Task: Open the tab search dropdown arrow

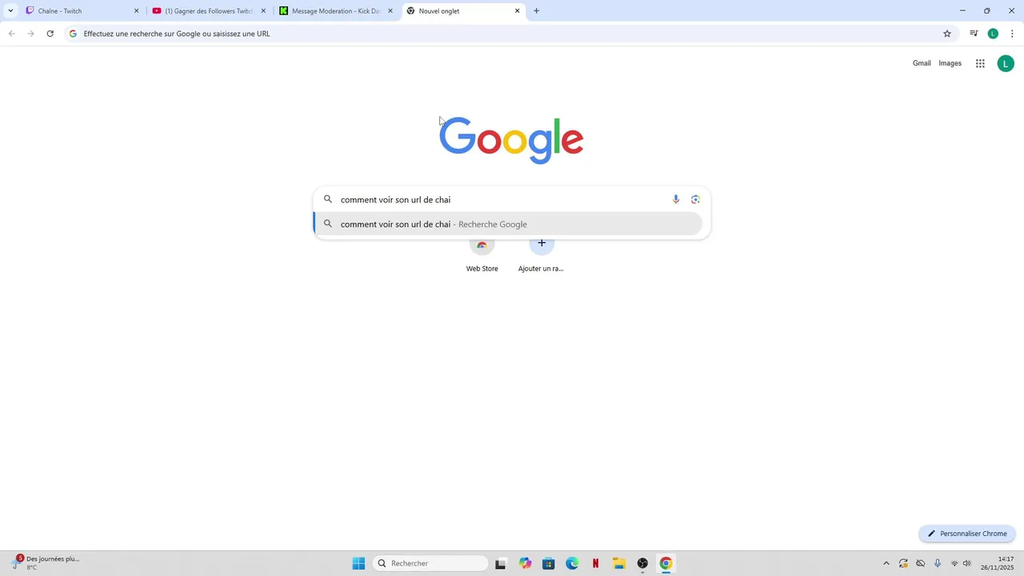Action: click(x=10, y=11)
